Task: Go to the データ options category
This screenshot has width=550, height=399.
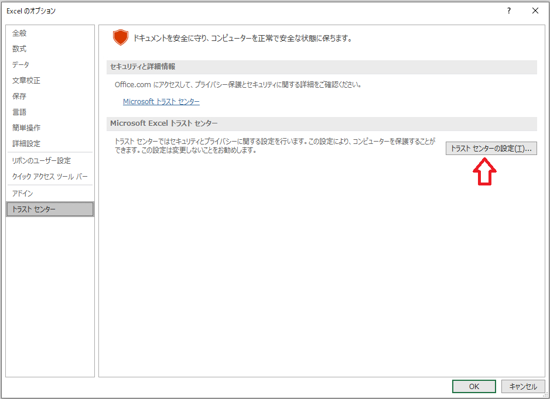Action: click(x=50, y=65)
